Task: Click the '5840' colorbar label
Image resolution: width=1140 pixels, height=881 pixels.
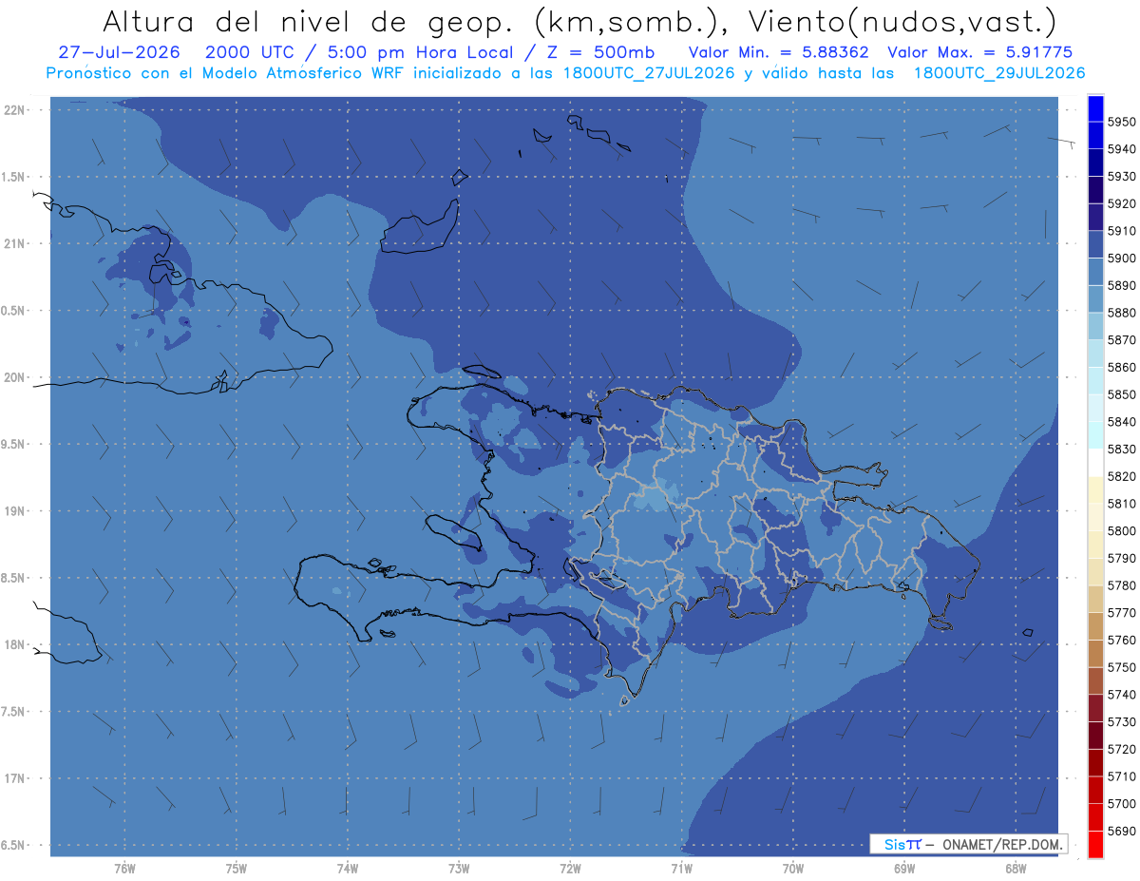Action: pyautogui.click(x=1123, y=422)
